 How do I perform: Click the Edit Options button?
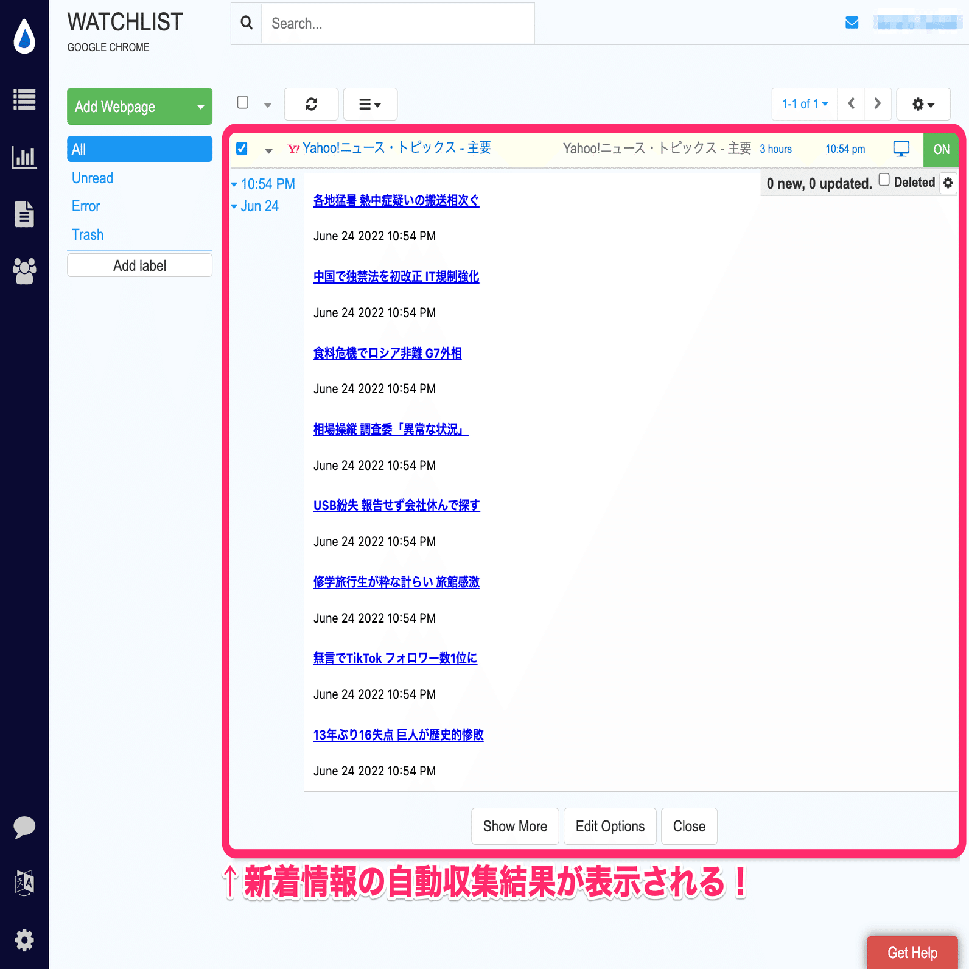point(610,826)
